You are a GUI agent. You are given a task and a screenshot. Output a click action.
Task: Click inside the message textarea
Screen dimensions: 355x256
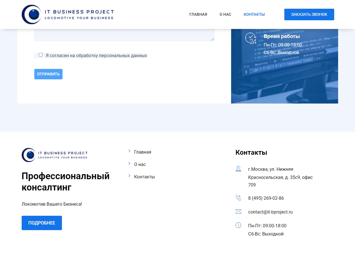click(124, 35)
